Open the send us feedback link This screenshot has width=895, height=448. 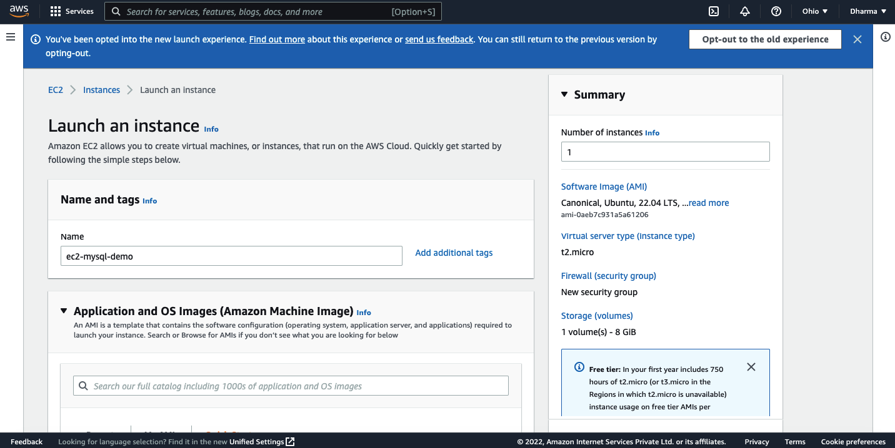[439, 39]
